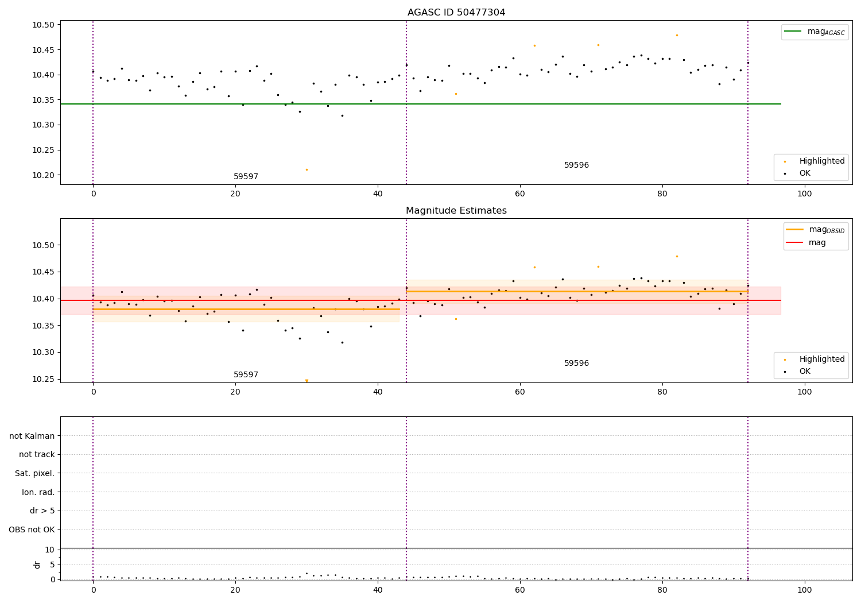Click the orange line swatch in middle plot legend

click(795, 229)
